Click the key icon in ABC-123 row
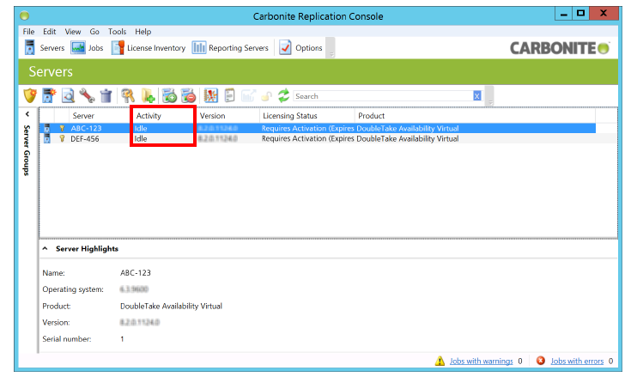 tap(62, 128)
